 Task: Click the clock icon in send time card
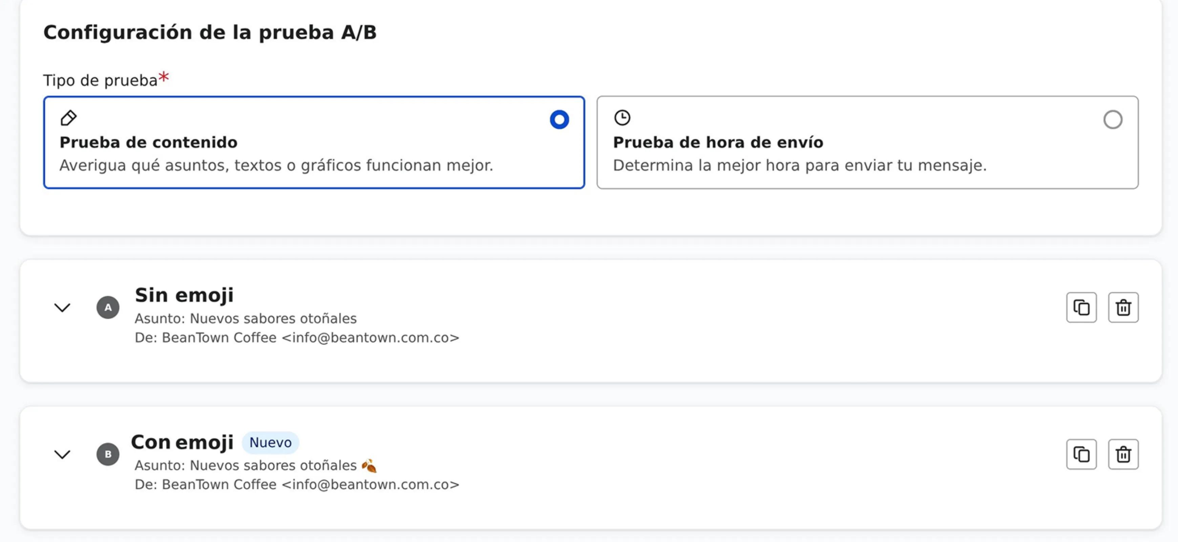coord(622,118)
